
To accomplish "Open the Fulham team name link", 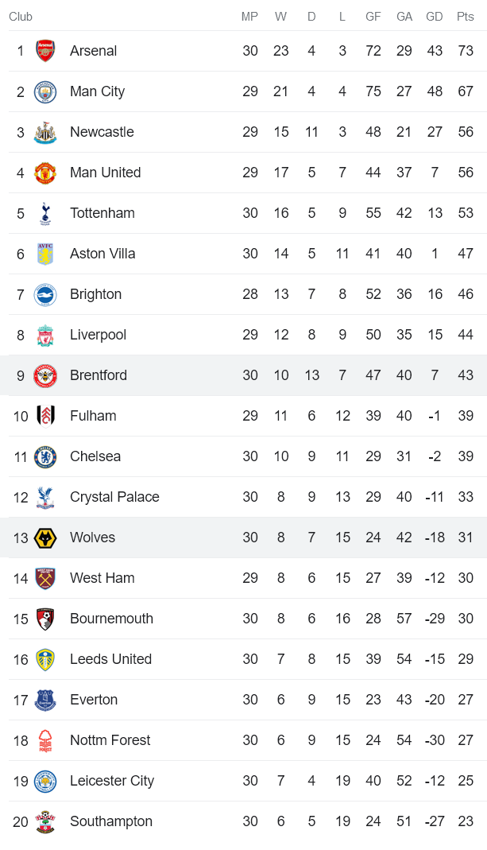I will [x=93, y=416].
